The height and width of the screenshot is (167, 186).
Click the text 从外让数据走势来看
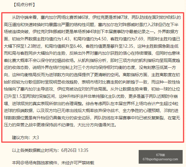129,89
